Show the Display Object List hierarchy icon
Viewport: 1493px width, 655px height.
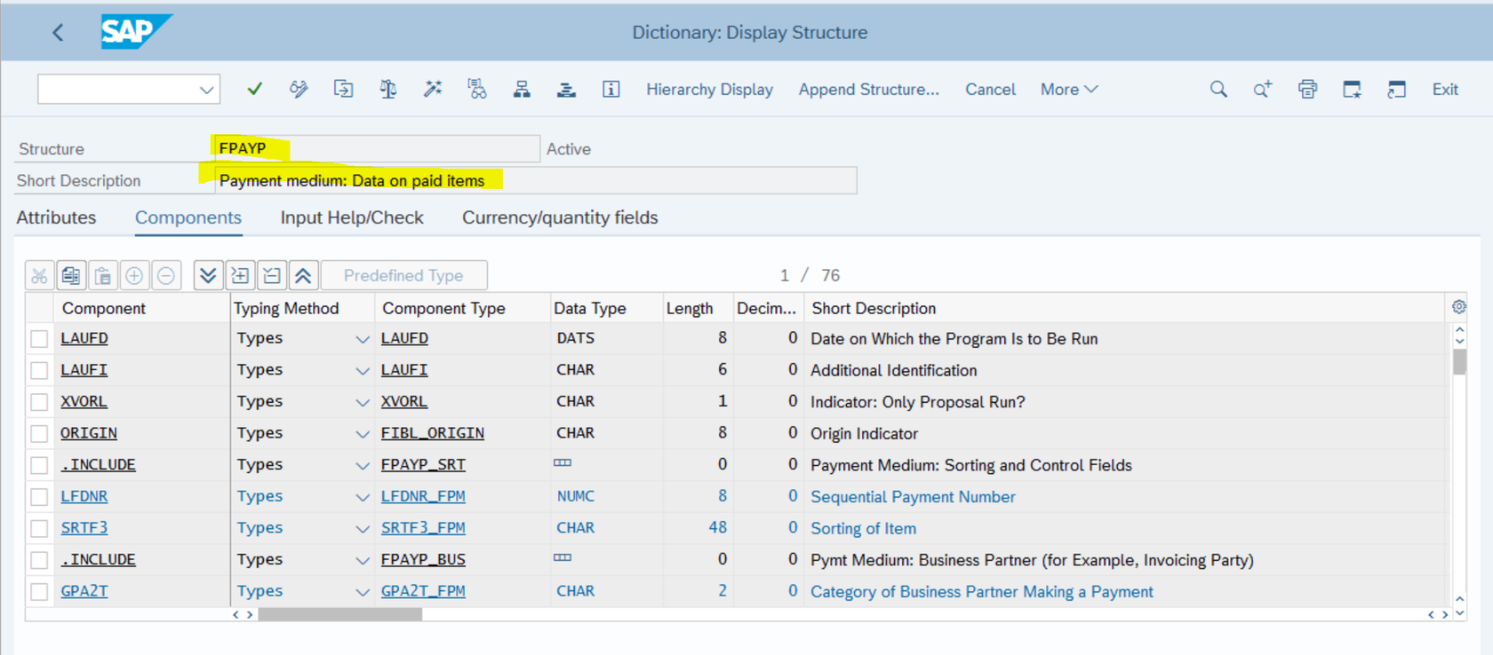522,89
